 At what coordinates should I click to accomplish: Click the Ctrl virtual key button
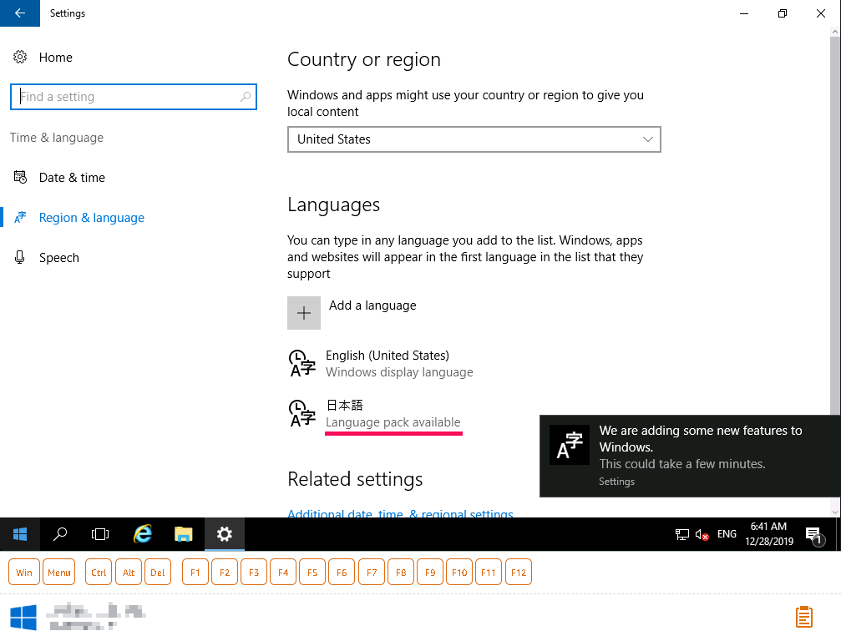coord(99,573)
